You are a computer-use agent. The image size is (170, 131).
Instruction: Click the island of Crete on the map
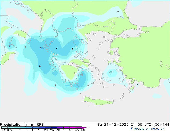point(98,101)
